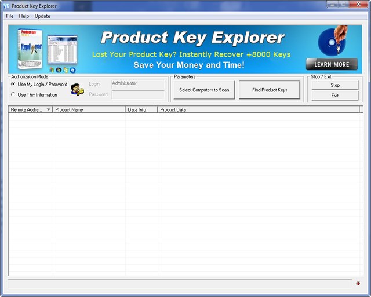Click the Stop button

click(x=335, y=85)
